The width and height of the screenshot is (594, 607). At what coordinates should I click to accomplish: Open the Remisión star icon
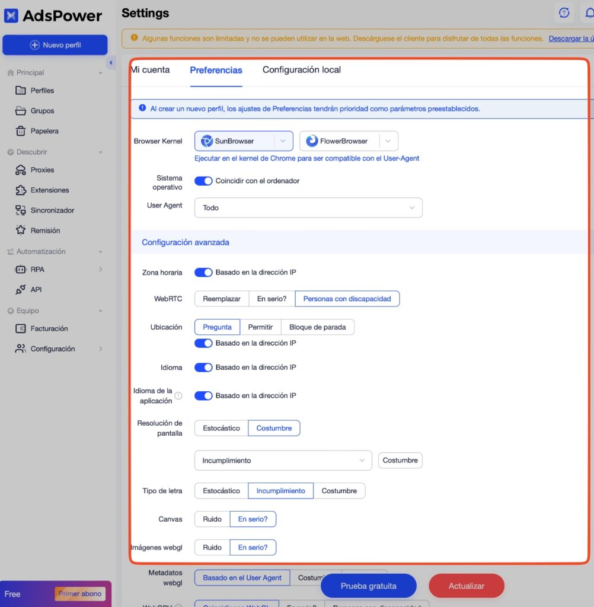point(20,230)
